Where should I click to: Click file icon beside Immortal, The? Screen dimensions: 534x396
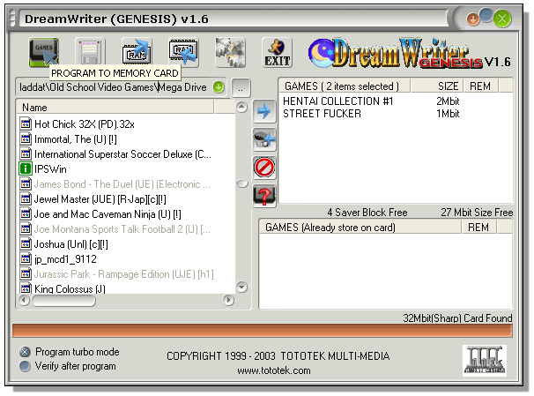[x=26, y=139]
